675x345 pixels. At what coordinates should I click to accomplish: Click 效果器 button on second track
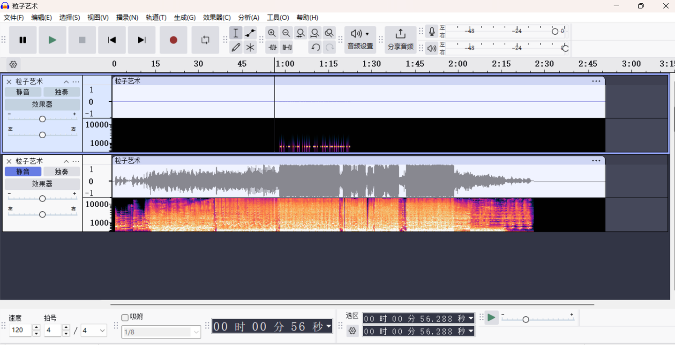point(42,184)
